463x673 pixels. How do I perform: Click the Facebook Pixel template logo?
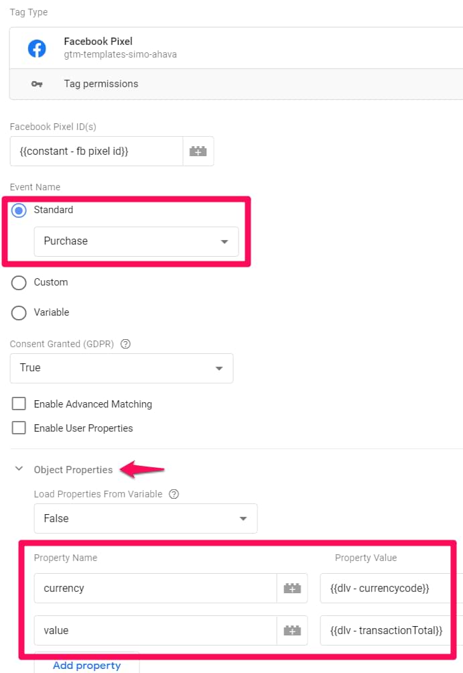37,48
